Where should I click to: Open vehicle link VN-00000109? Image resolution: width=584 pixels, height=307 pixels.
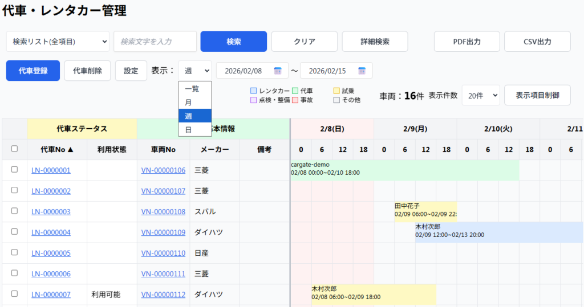click(x=163, y=232)
